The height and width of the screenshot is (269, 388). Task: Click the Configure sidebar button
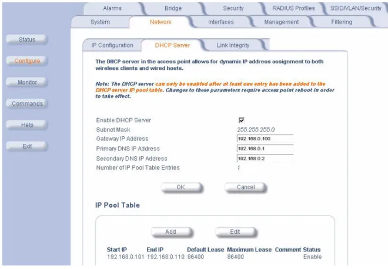click(x=26, y=61)
